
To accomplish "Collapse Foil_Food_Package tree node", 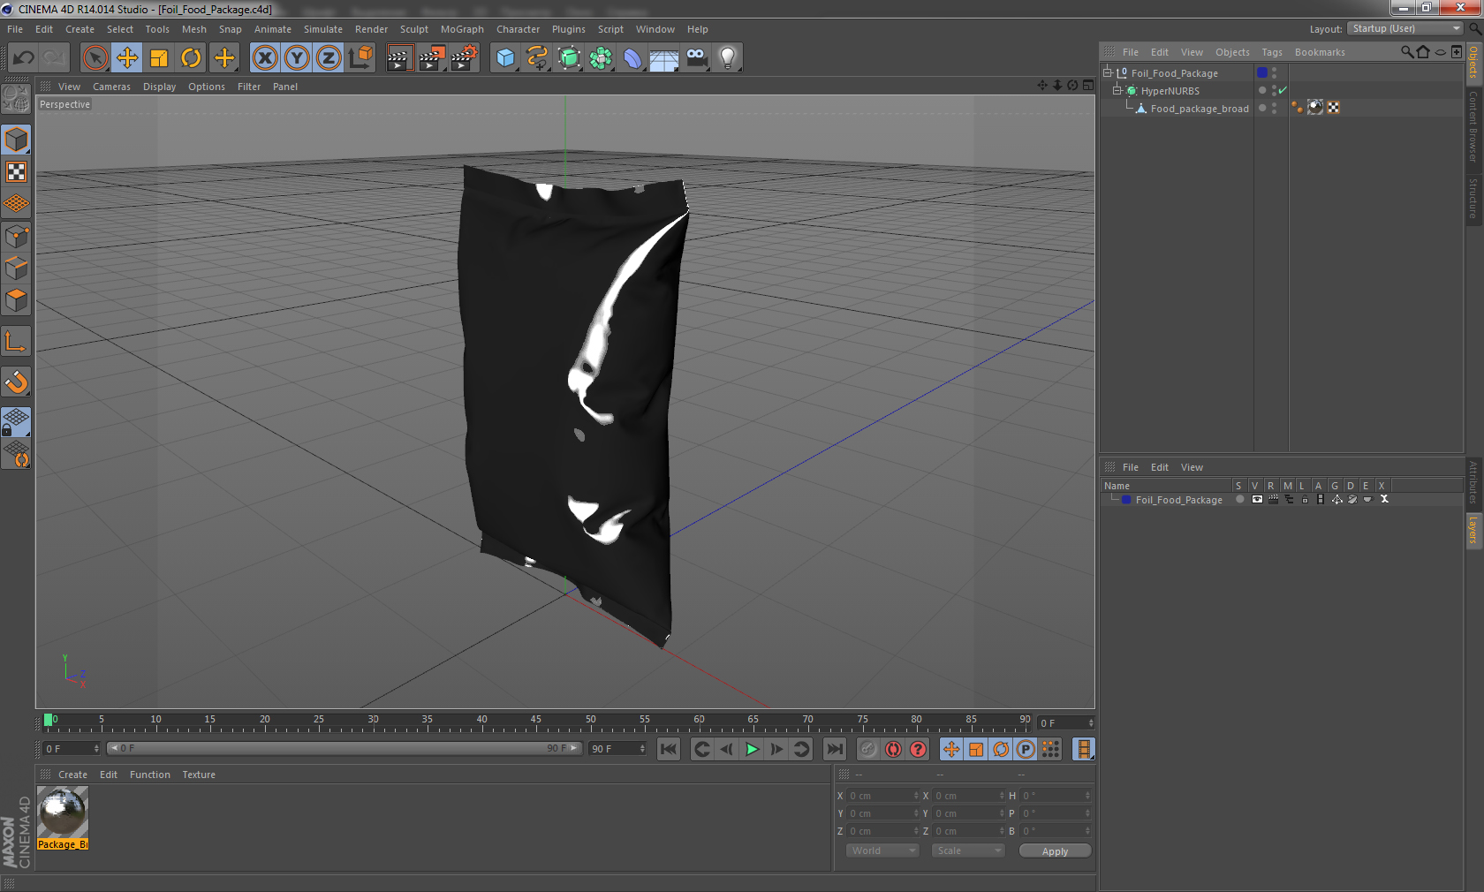I will click(1107, 72).
